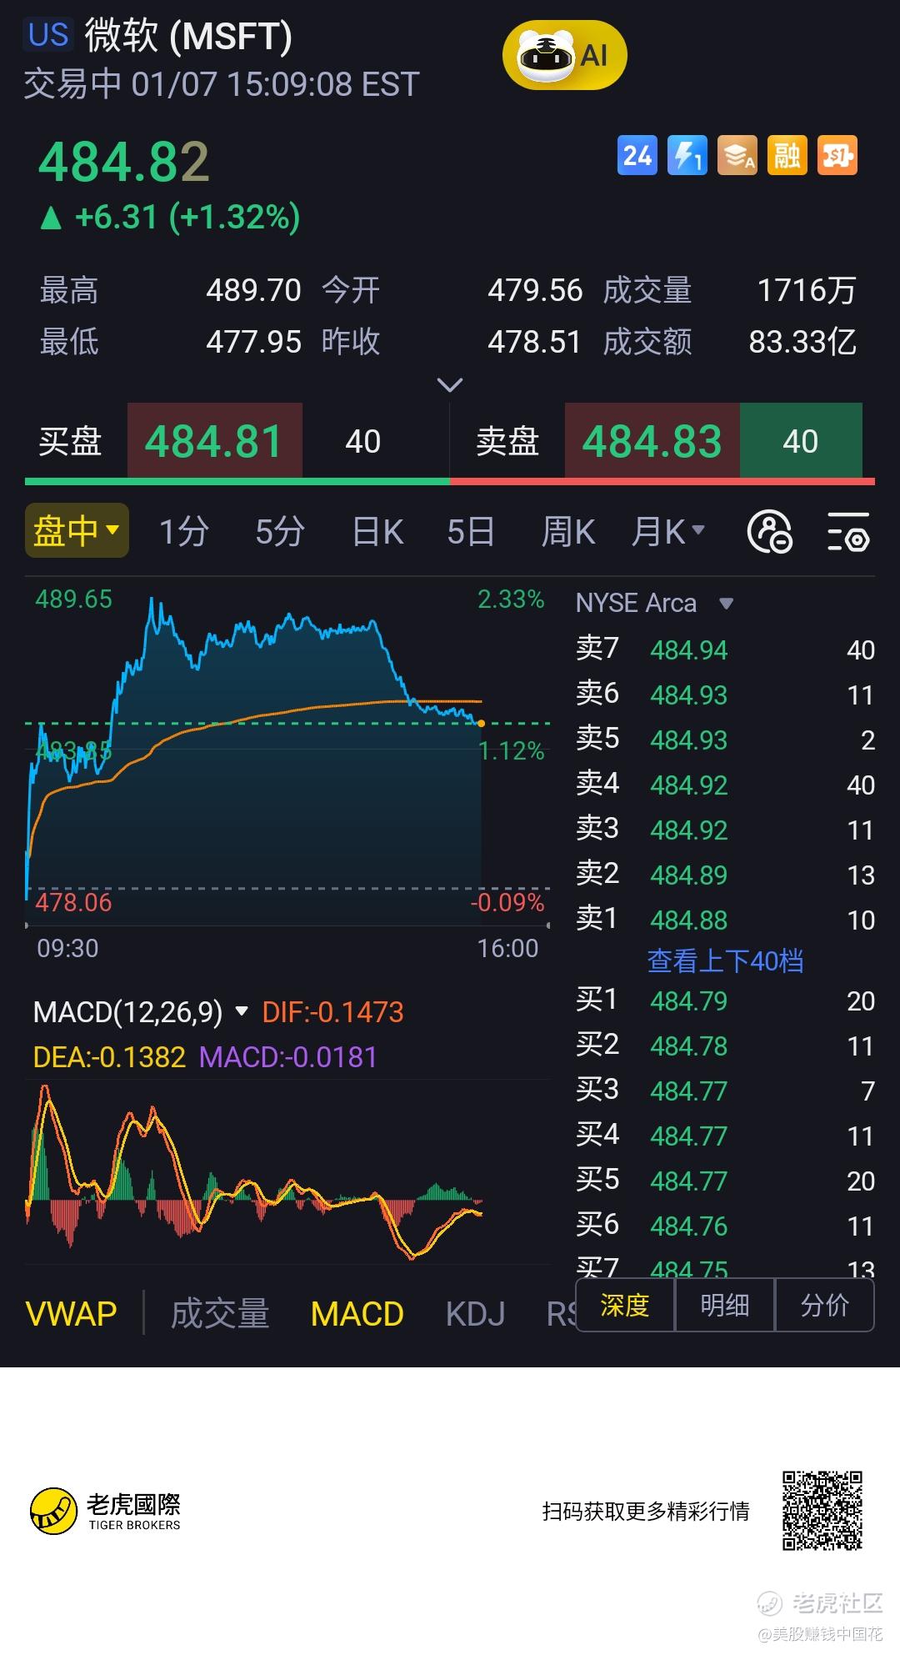Tap 今开 value 479.56
900x1655 pixels.
(x=535, y=291)
